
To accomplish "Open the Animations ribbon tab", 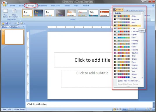I will click(x=43, y=6).
